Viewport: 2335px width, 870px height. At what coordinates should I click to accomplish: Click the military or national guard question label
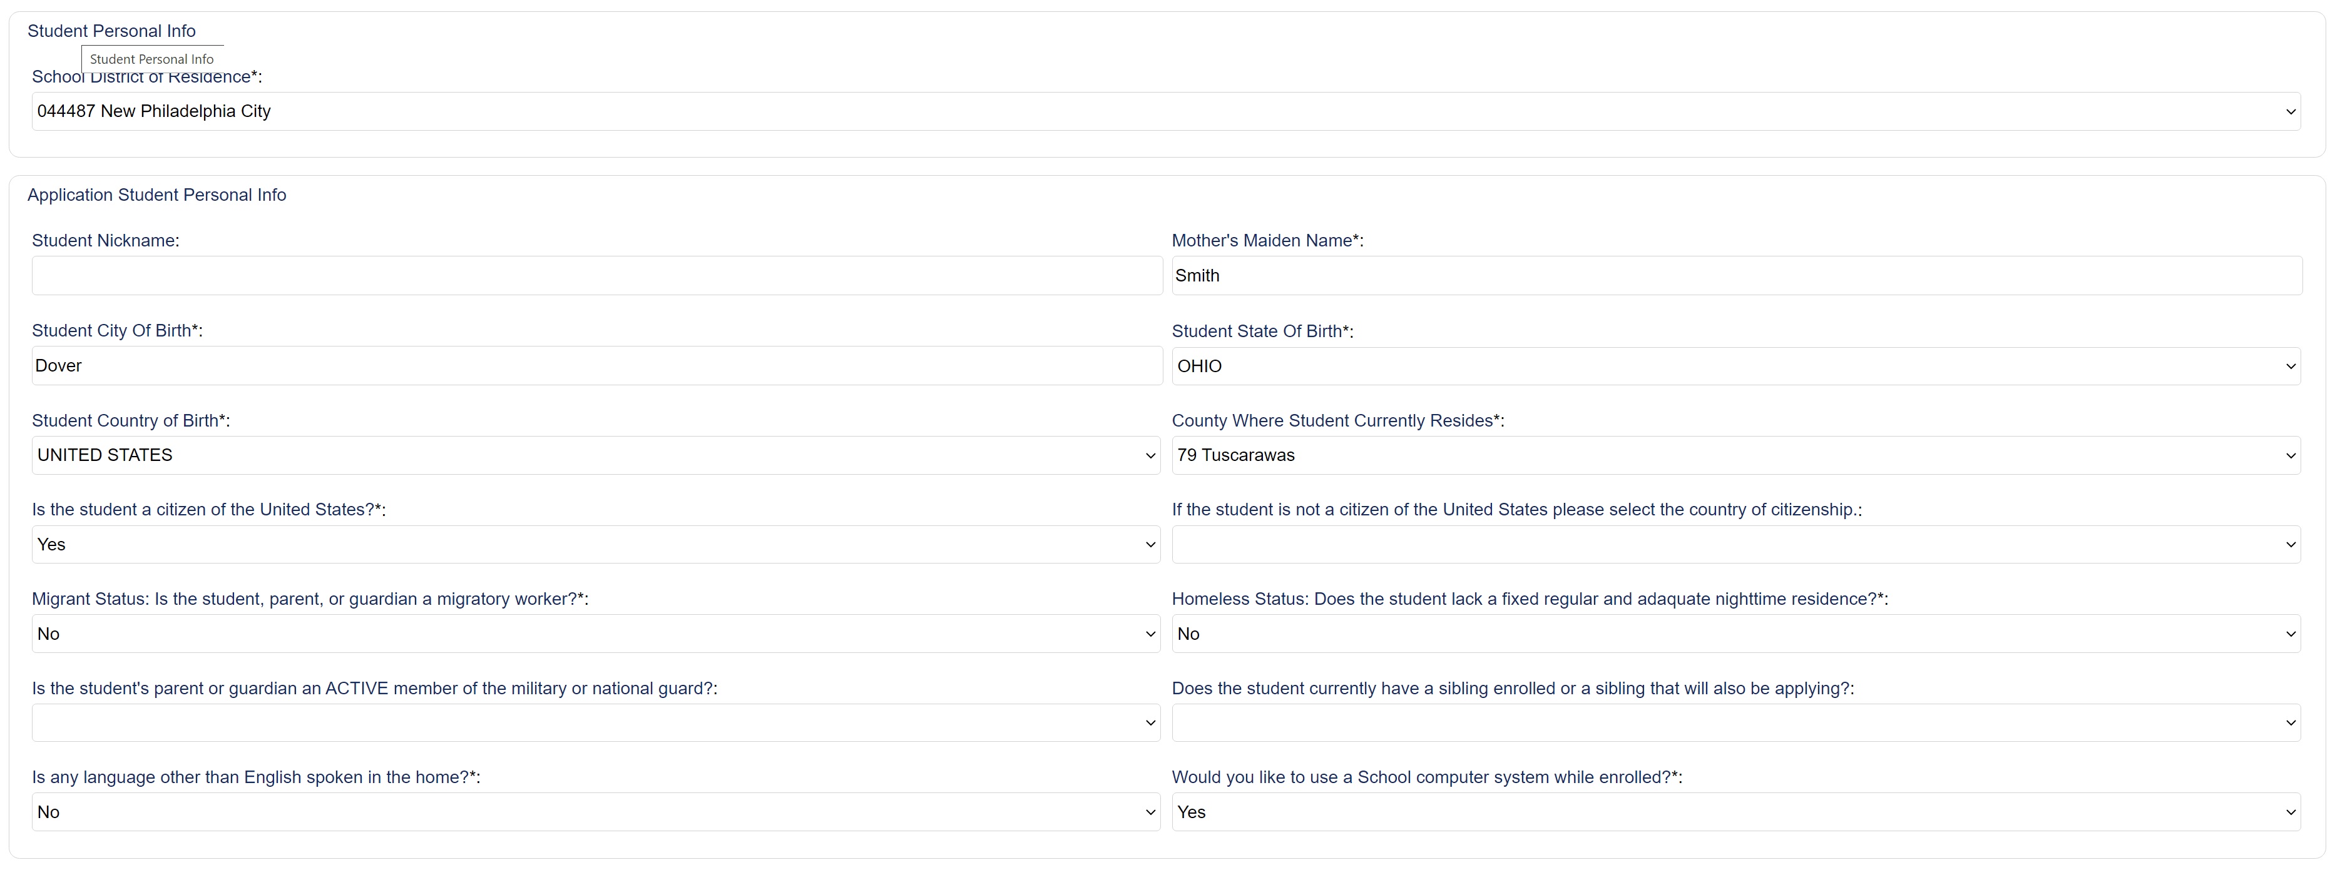point(374,688)
